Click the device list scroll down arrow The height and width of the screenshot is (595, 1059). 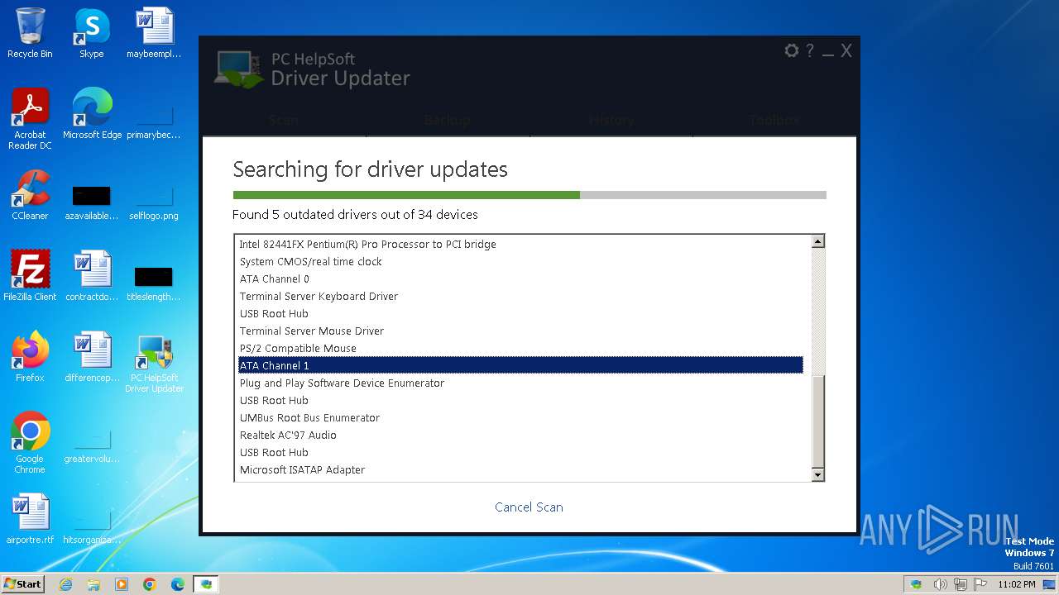817,474
